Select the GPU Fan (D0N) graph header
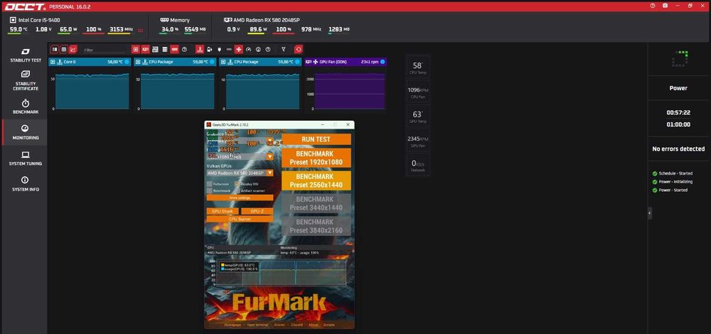The width and height of the screenshot is (711, 334). (346, 62)
